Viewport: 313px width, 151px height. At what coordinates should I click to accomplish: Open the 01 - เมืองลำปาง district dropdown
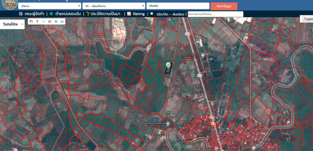[114, 6]
